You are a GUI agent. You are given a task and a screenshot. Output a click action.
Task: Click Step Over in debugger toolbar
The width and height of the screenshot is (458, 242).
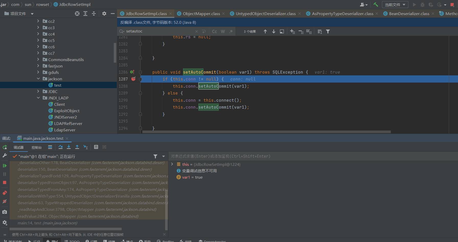61,147
